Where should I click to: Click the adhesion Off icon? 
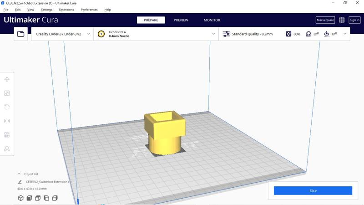pyautogui.click(x=327, y=34)
